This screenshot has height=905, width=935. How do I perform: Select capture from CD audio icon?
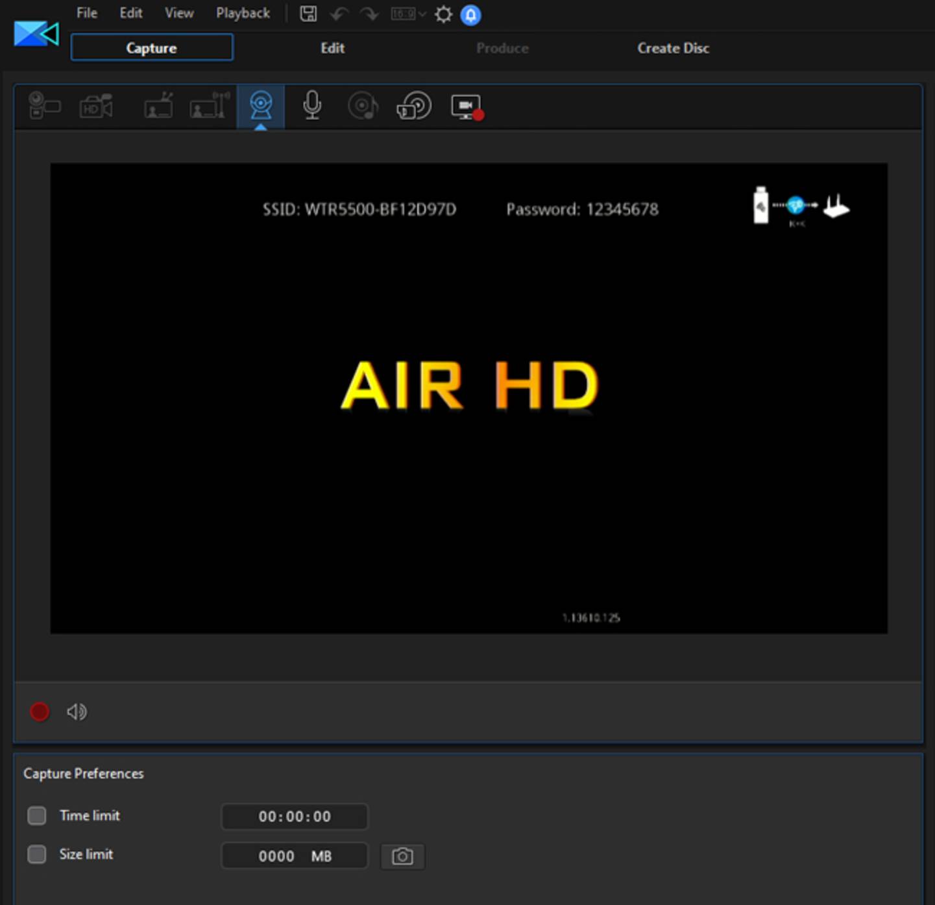point(363,106)
